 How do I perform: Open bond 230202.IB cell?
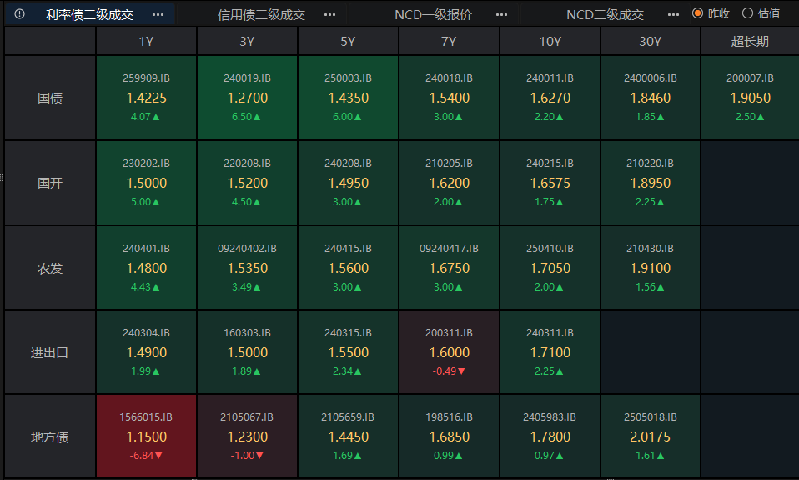(x=146, y=183)
